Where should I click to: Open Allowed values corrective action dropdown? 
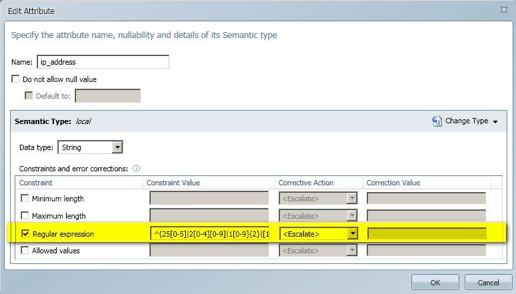pyautogui.click(x=352, y=251)
